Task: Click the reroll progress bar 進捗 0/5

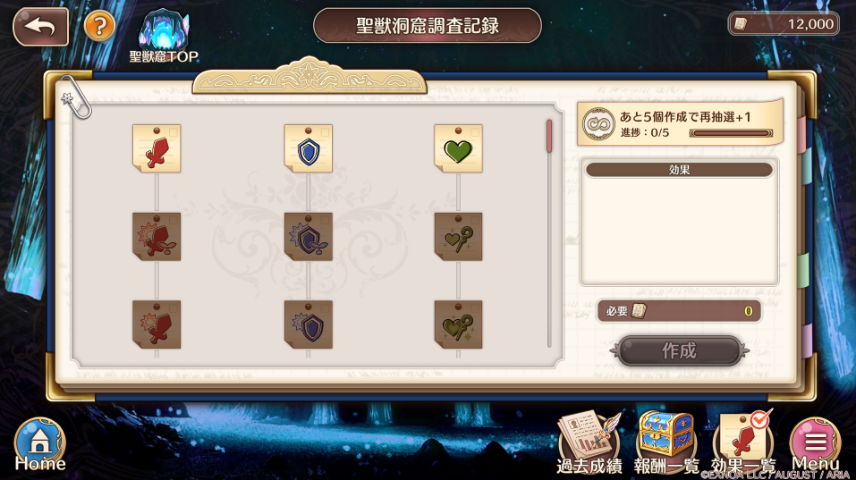Action: pyautogui.click(x=731, y=133)
